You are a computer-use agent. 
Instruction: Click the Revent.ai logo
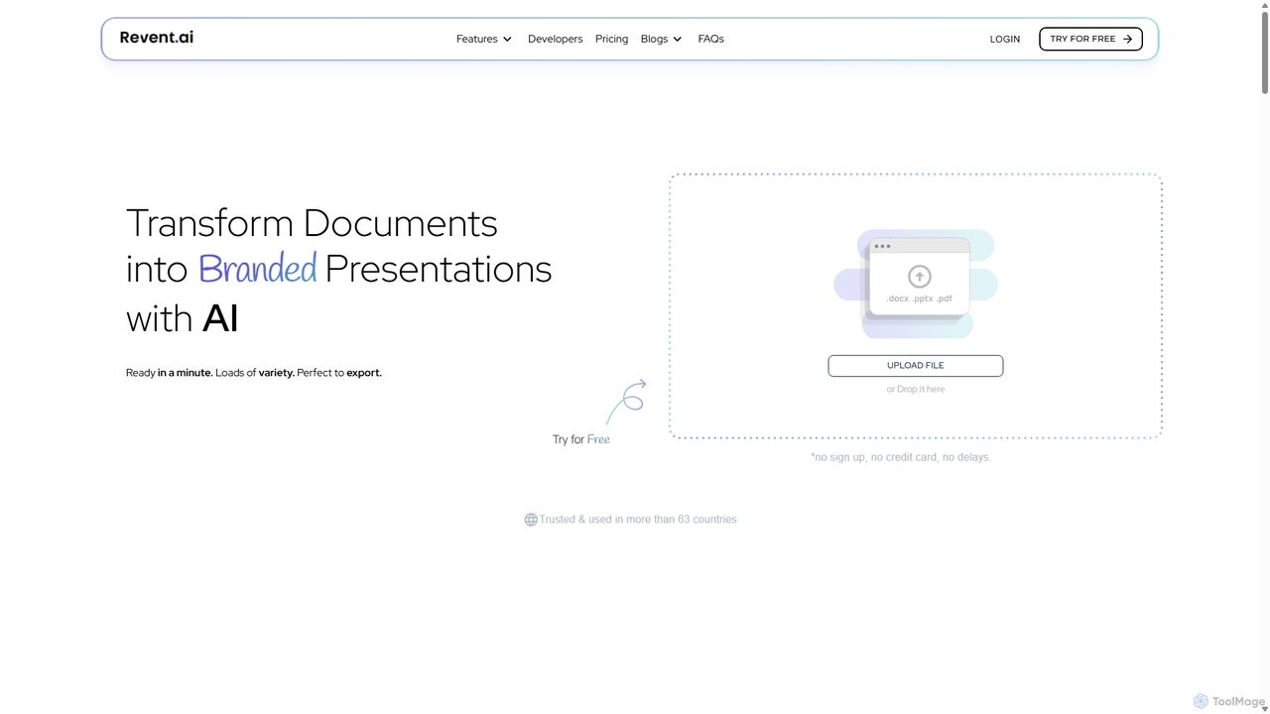[157, 38]
